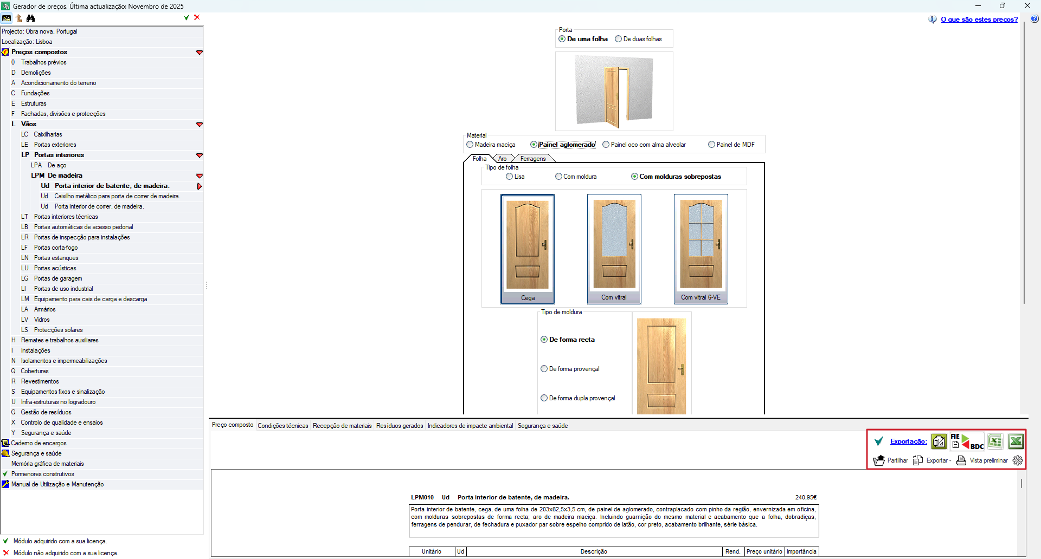Screen dimensions: 1041x559
Task: Open the Condições técnicas tab
Action: tap(283, 426)
